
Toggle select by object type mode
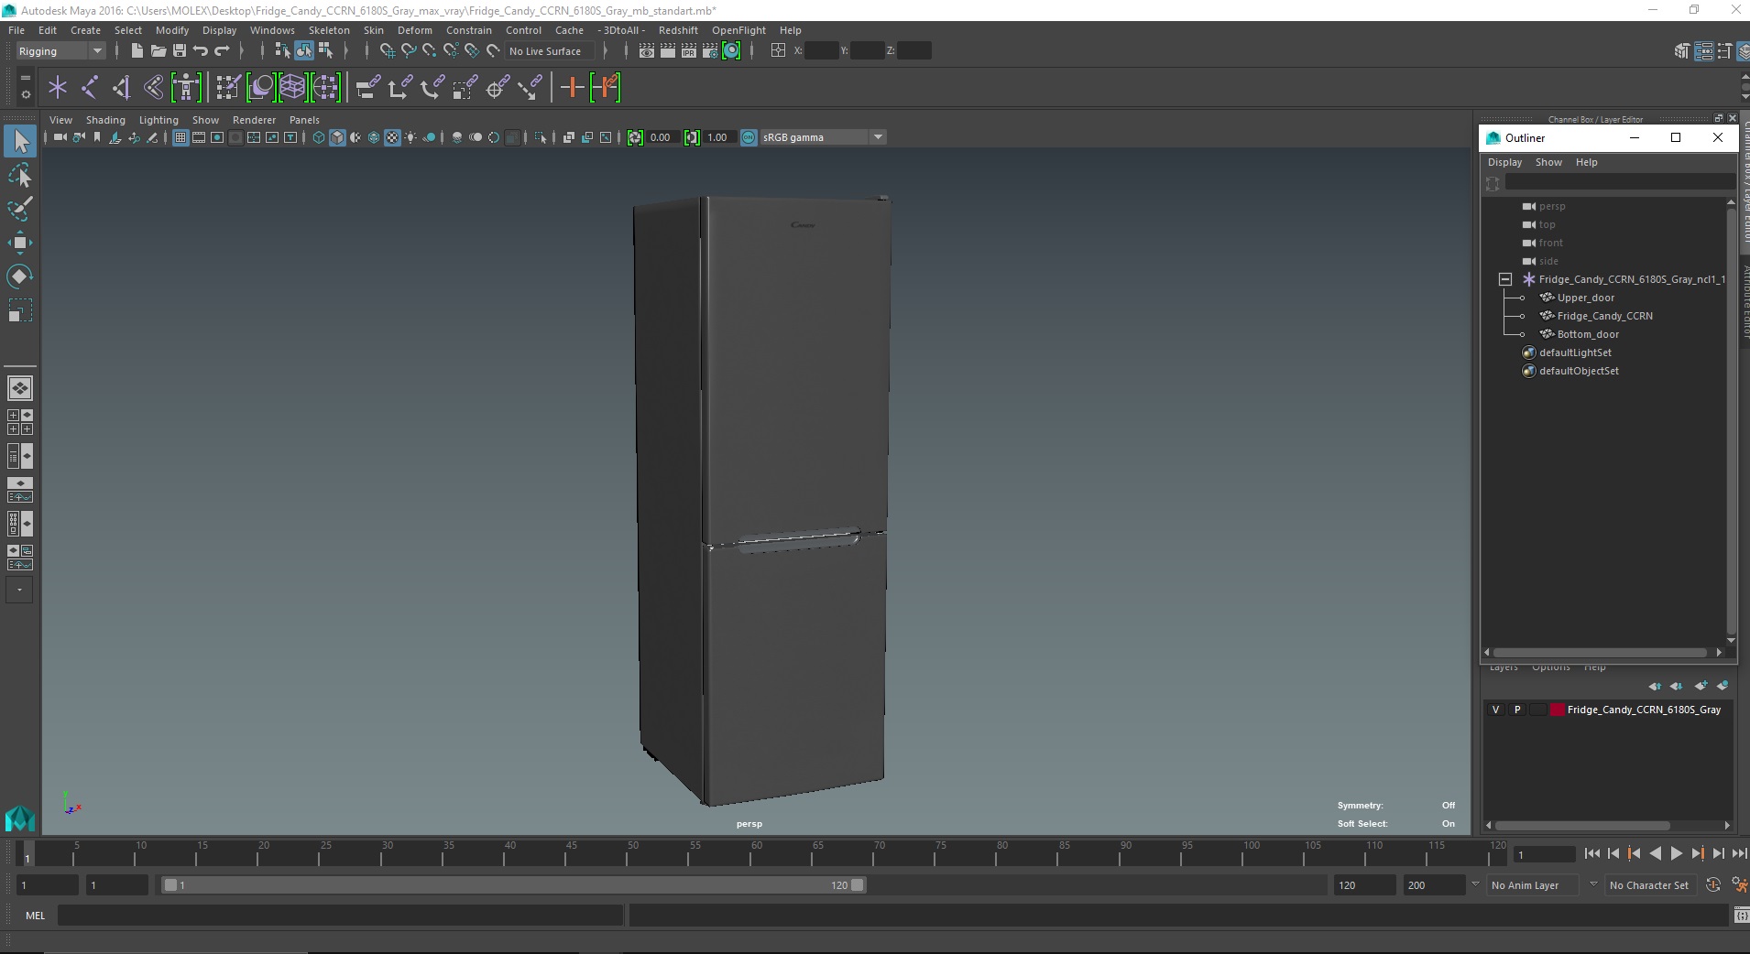coord(304,51)
